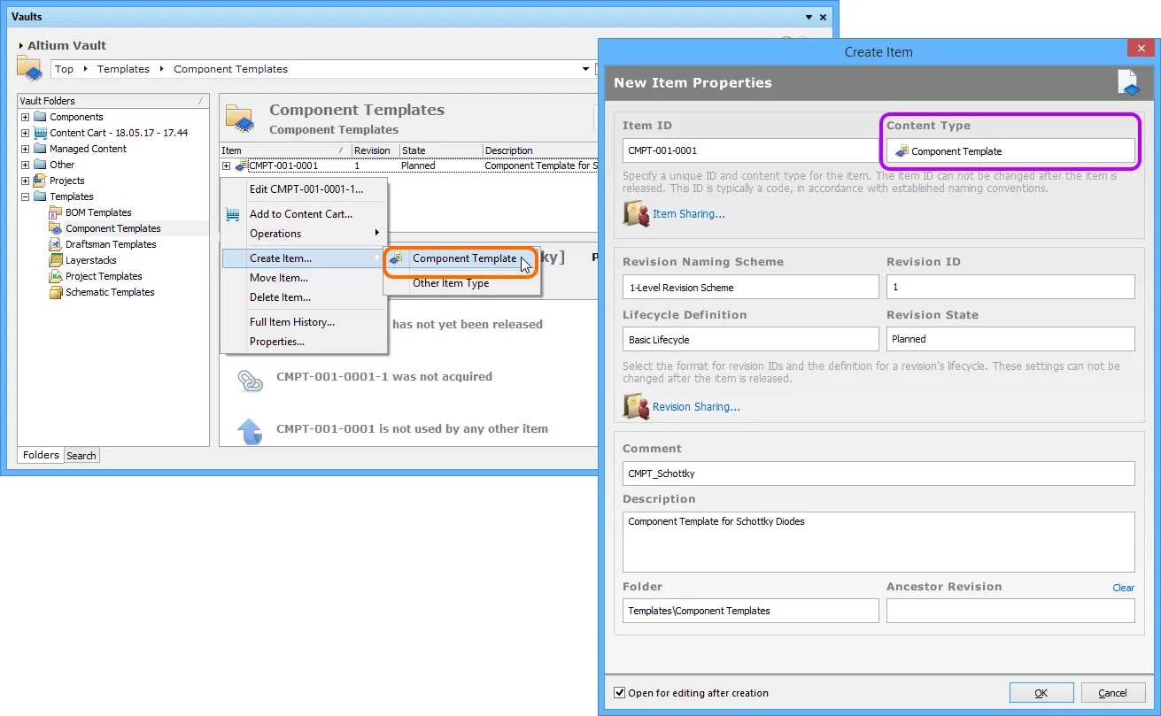1161x716 pixels.
Task: Click the Other folder icon in tree
Action: pos(40,165)
